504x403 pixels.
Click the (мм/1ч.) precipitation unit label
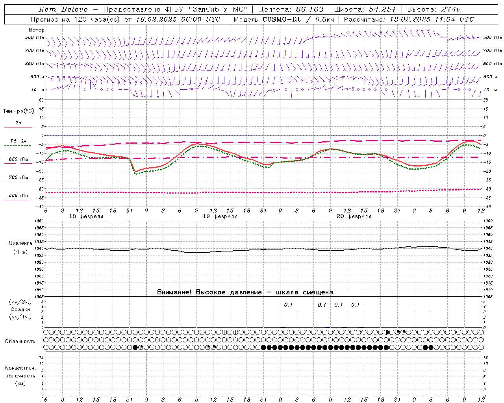[20, 317]
